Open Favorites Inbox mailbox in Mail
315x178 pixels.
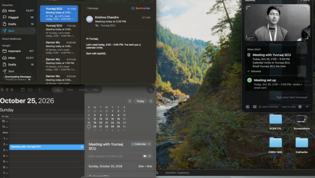[x=18, y=11]
